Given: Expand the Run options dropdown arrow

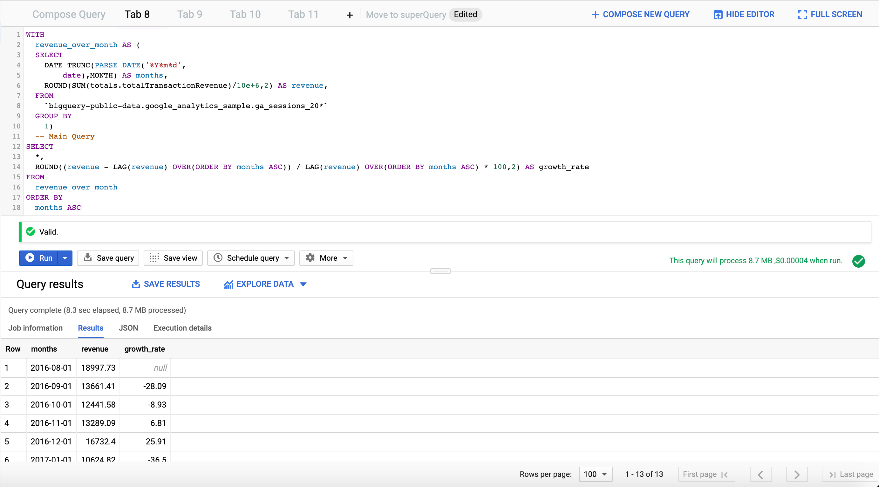Looking at the screenshot, I should (x=65, y=258).
